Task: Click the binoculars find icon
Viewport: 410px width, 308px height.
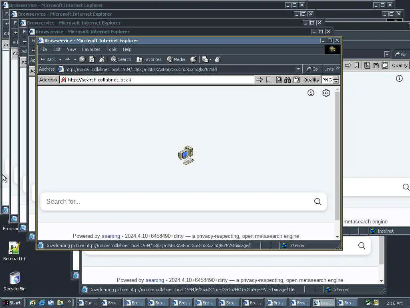Action: click(x=287, y=80)
